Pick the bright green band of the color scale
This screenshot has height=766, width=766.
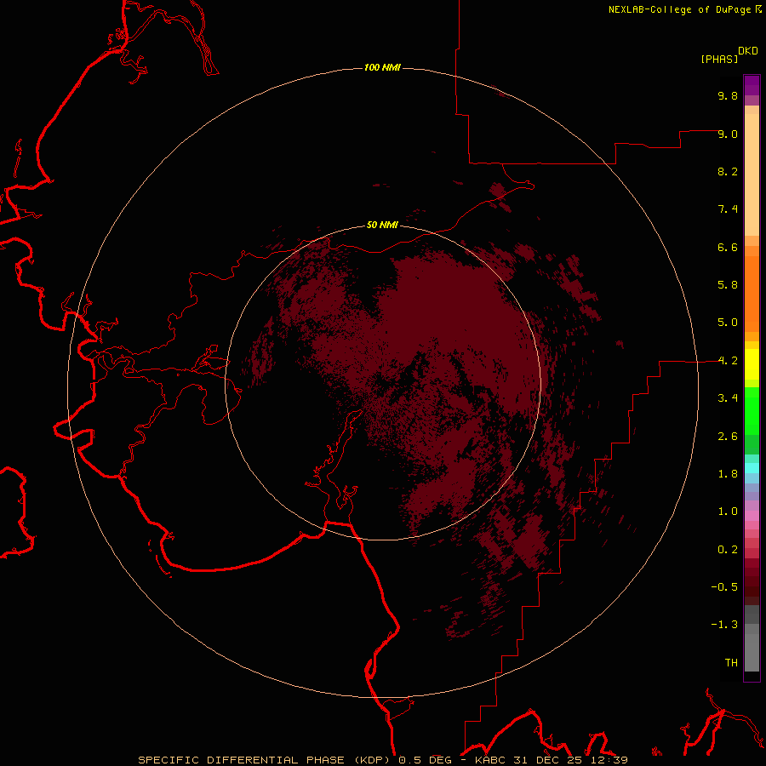[752, 410]
